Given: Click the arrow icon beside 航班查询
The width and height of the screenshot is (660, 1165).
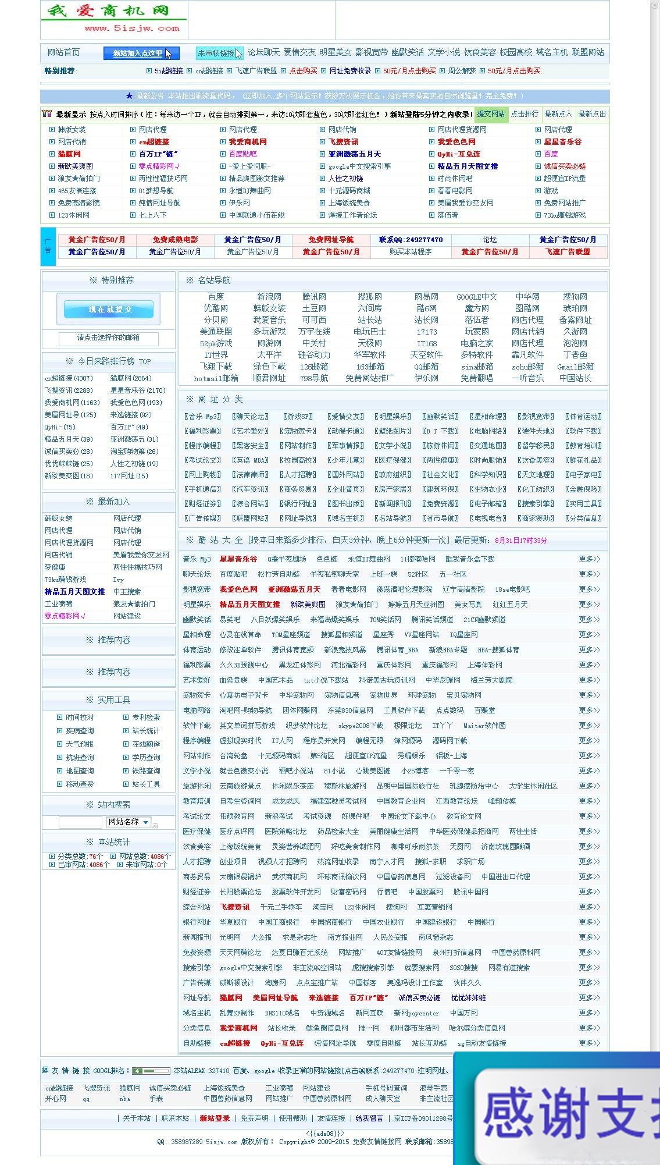Looking at the screenshot, I should pyautogui.click(x=59, y=758).
